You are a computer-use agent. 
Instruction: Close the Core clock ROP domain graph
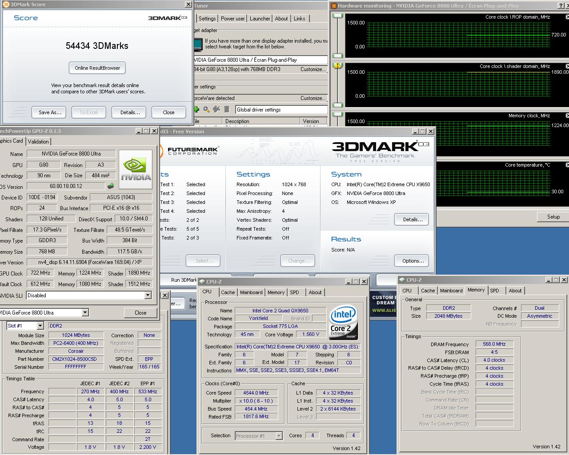567,17
